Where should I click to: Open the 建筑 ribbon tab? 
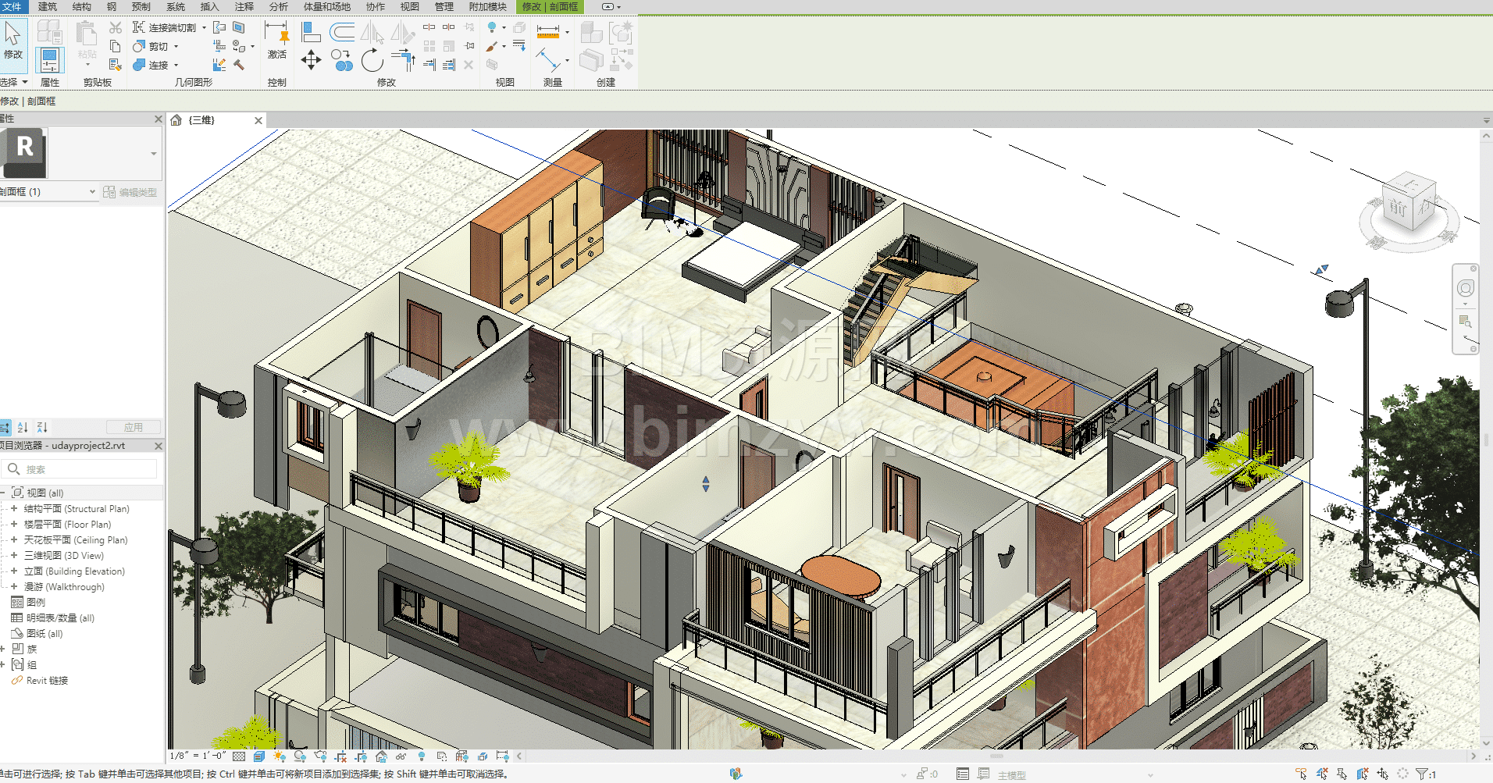coord(48,7)
